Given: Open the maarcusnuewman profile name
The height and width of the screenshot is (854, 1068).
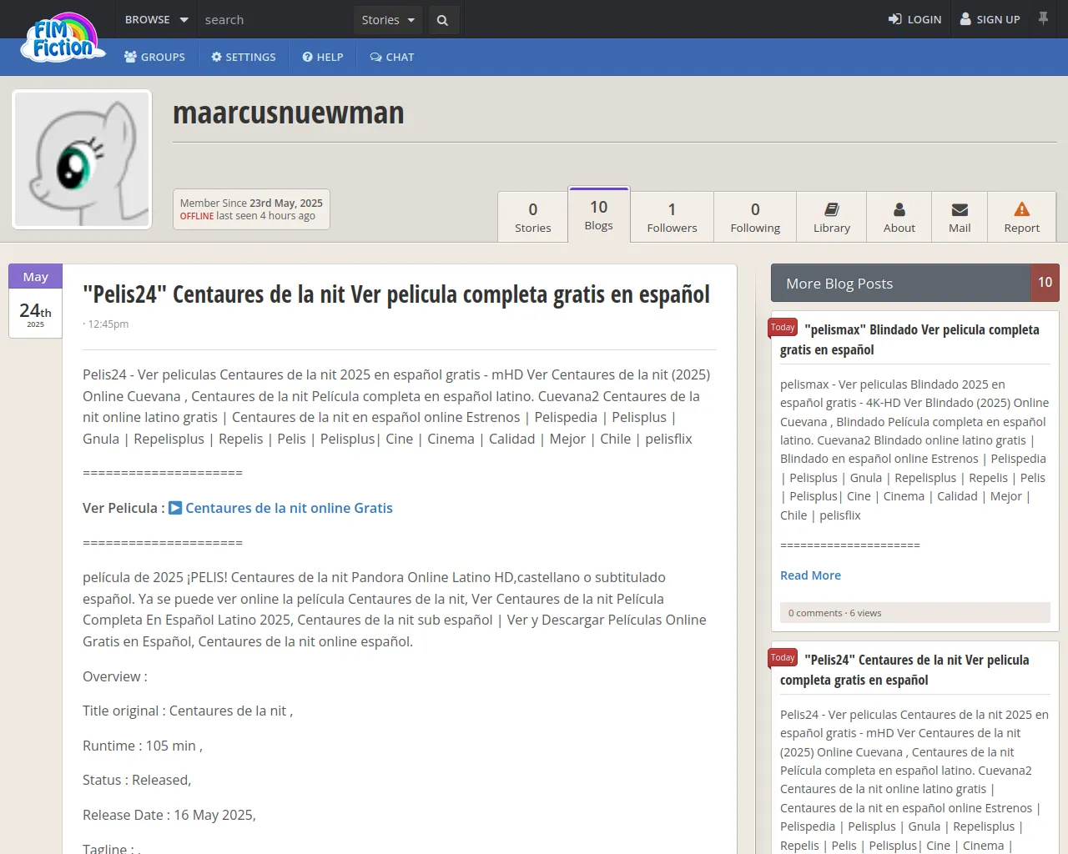Looking at the screenshot, I should click(x=288, y=113).
